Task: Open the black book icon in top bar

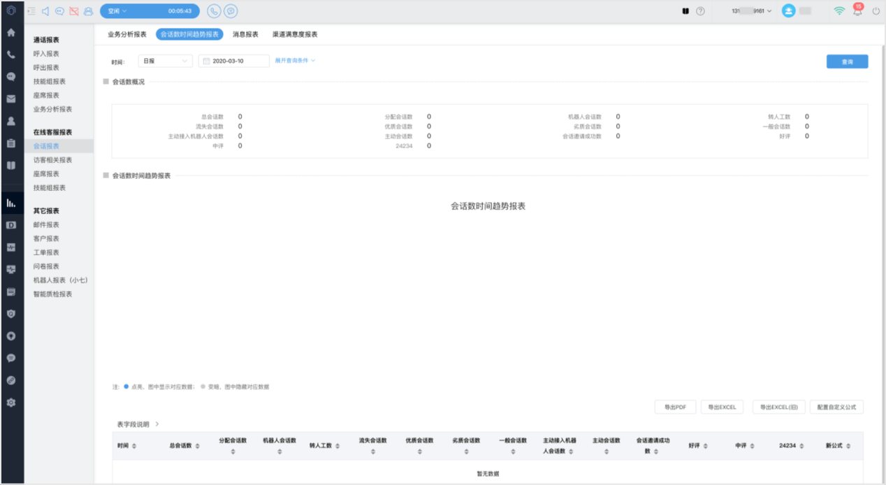Action: [x=686, y=11]
